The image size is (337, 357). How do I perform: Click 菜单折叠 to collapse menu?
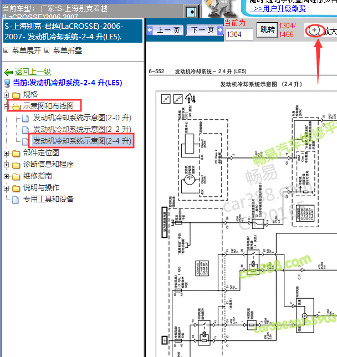(68, 50)
